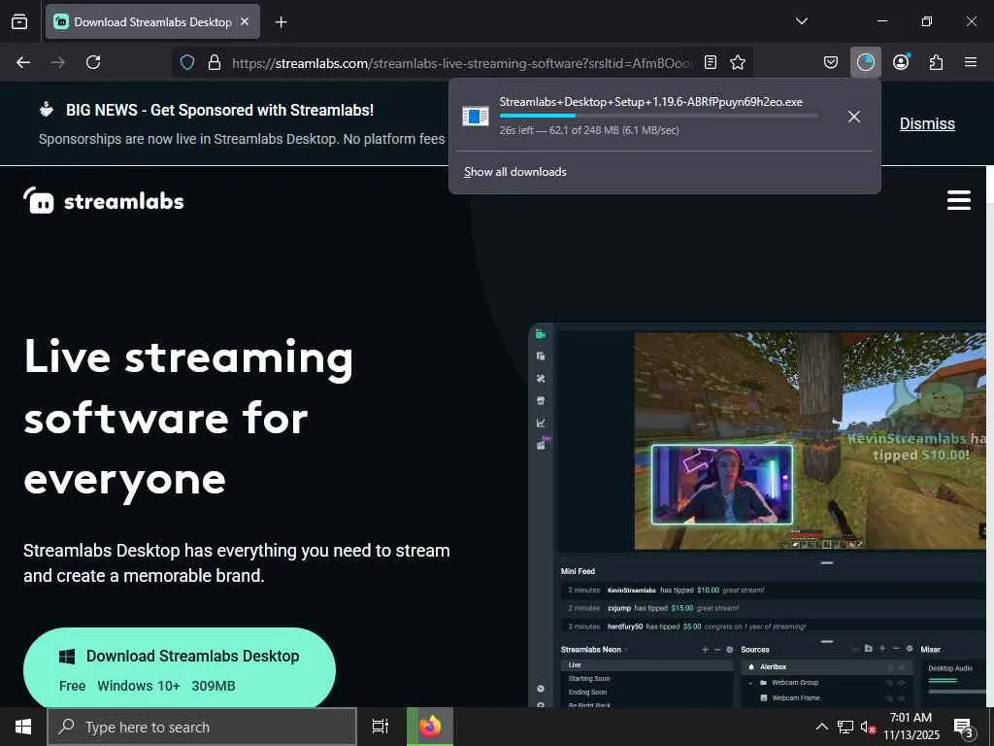
Task: Show hidden system tray icons
Action: coord(821,727)
